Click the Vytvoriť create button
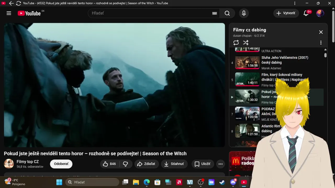Viewport: 335px width, 188px height. click(x=286, y=13)
